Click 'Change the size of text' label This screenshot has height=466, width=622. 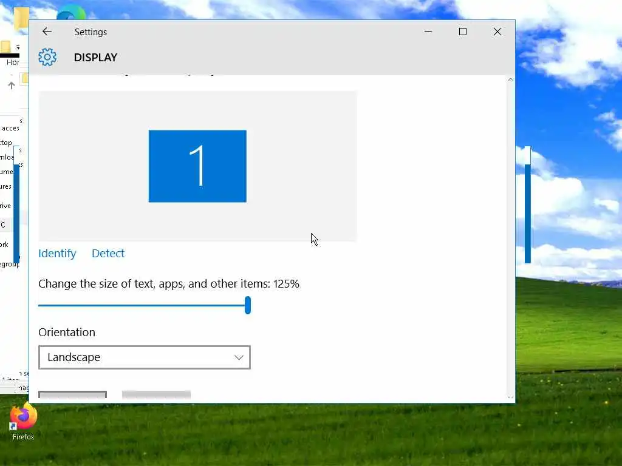tap(169, 284)
